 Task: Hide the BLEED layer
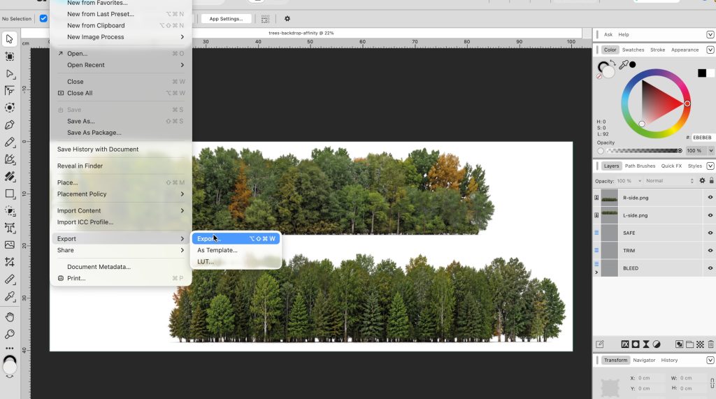click(x=710, y=268)
